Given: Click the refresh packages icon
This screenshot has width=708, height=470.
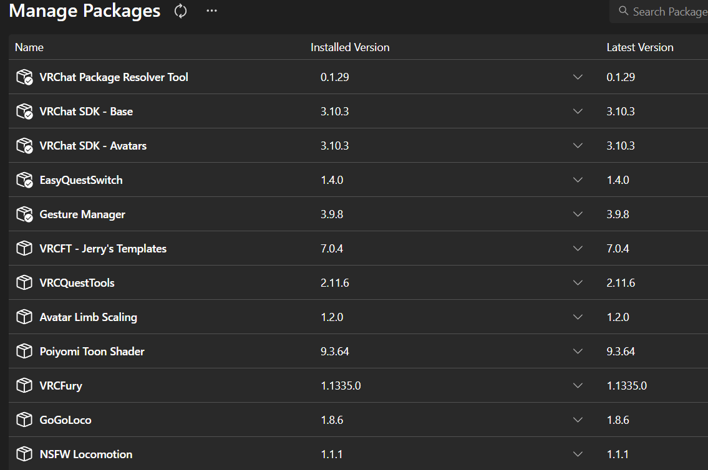Looking at the screenshot, I should click(x=181, y=11).
